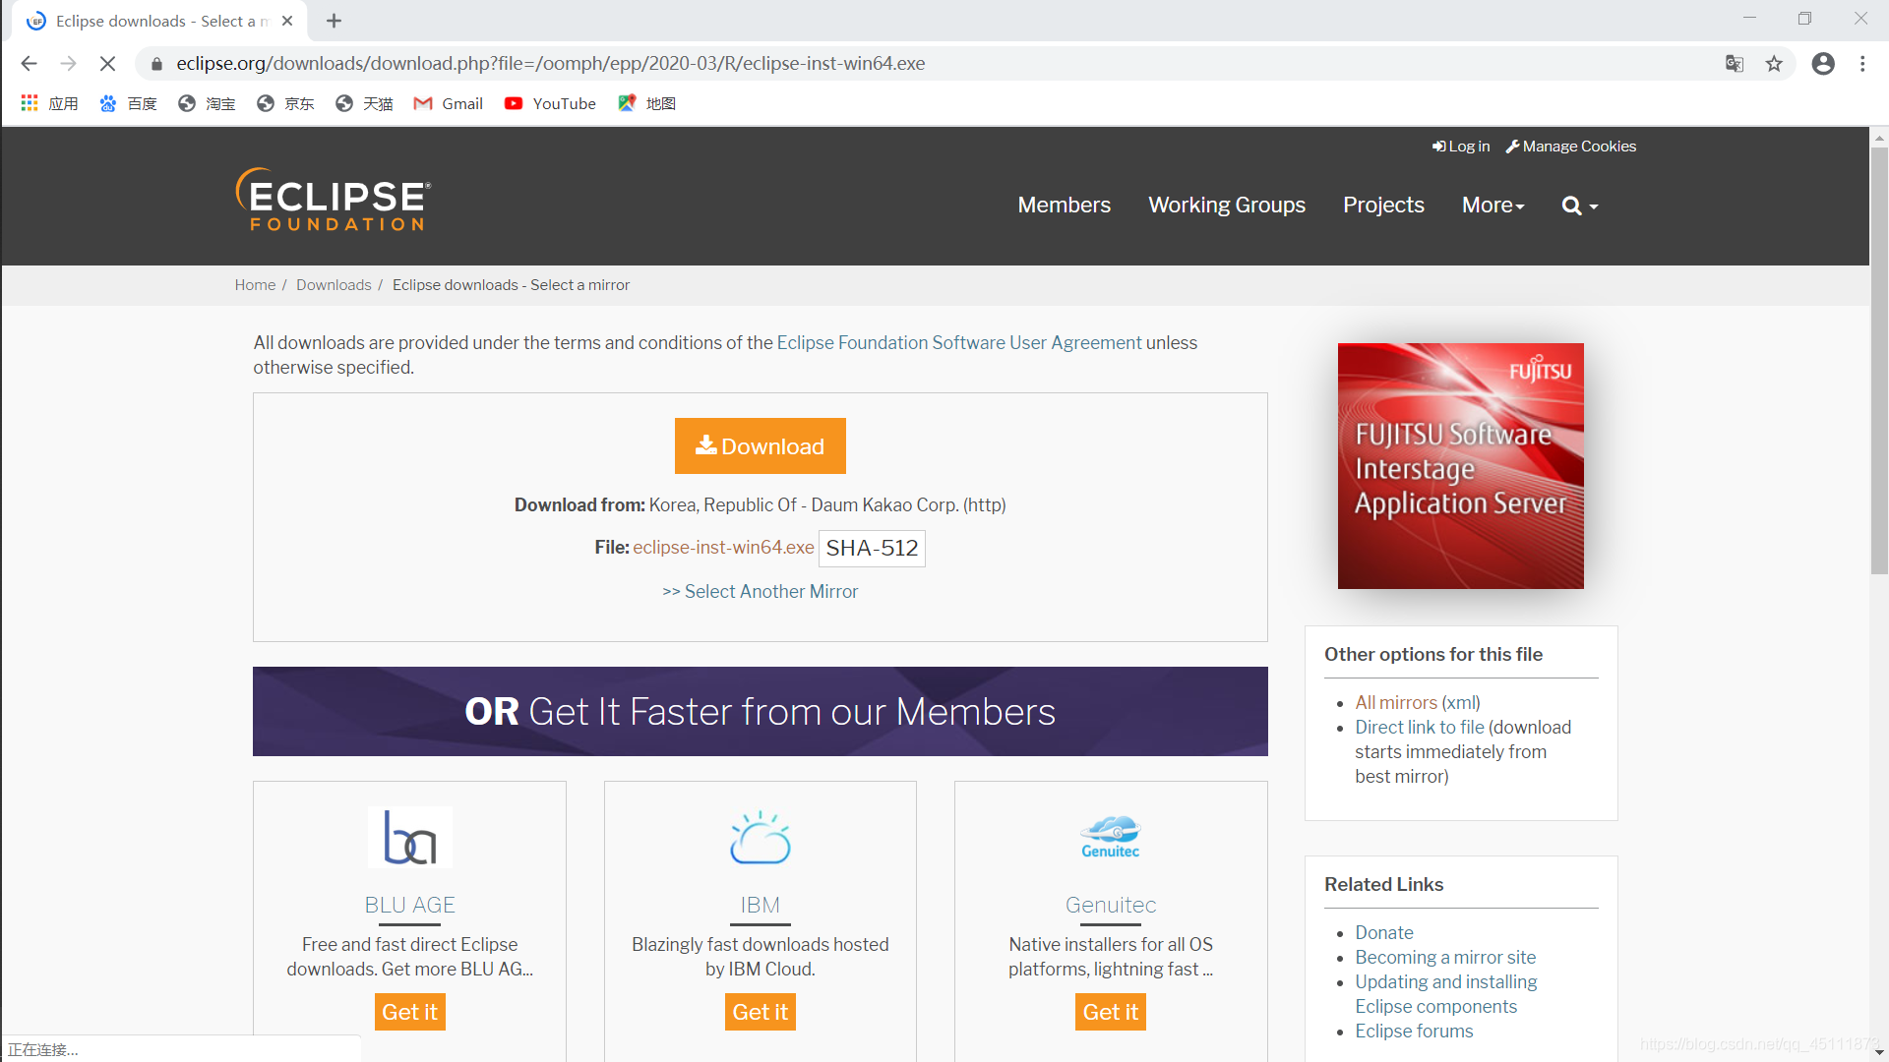Click the Select Another Mirror link
The image size is (1889, 1062).
[x=760, y=591]
